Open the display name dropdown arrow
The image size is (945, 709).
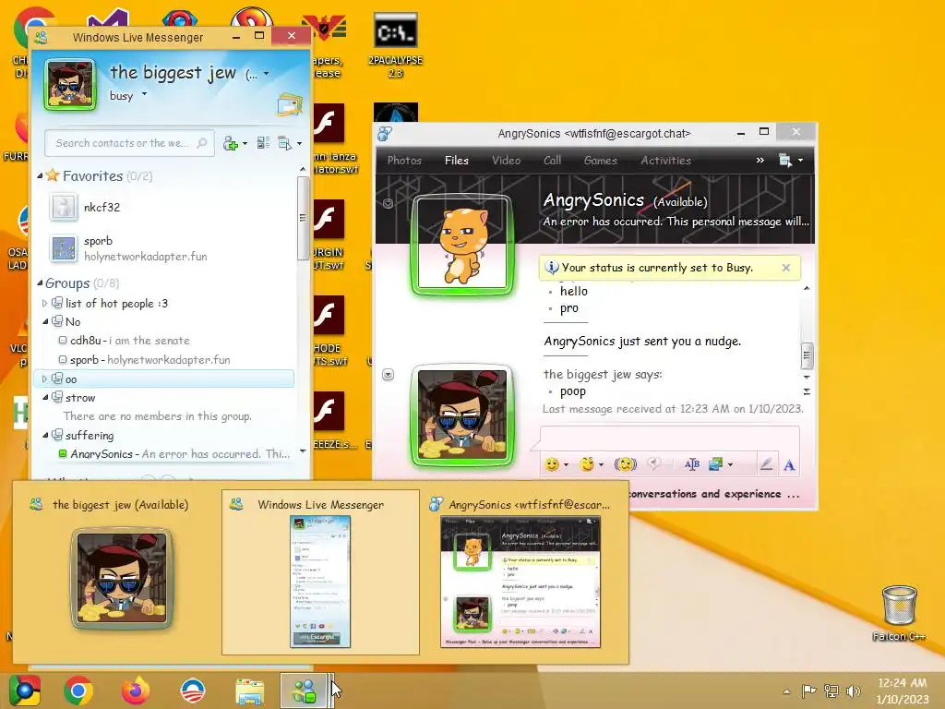tap(267, 74)
